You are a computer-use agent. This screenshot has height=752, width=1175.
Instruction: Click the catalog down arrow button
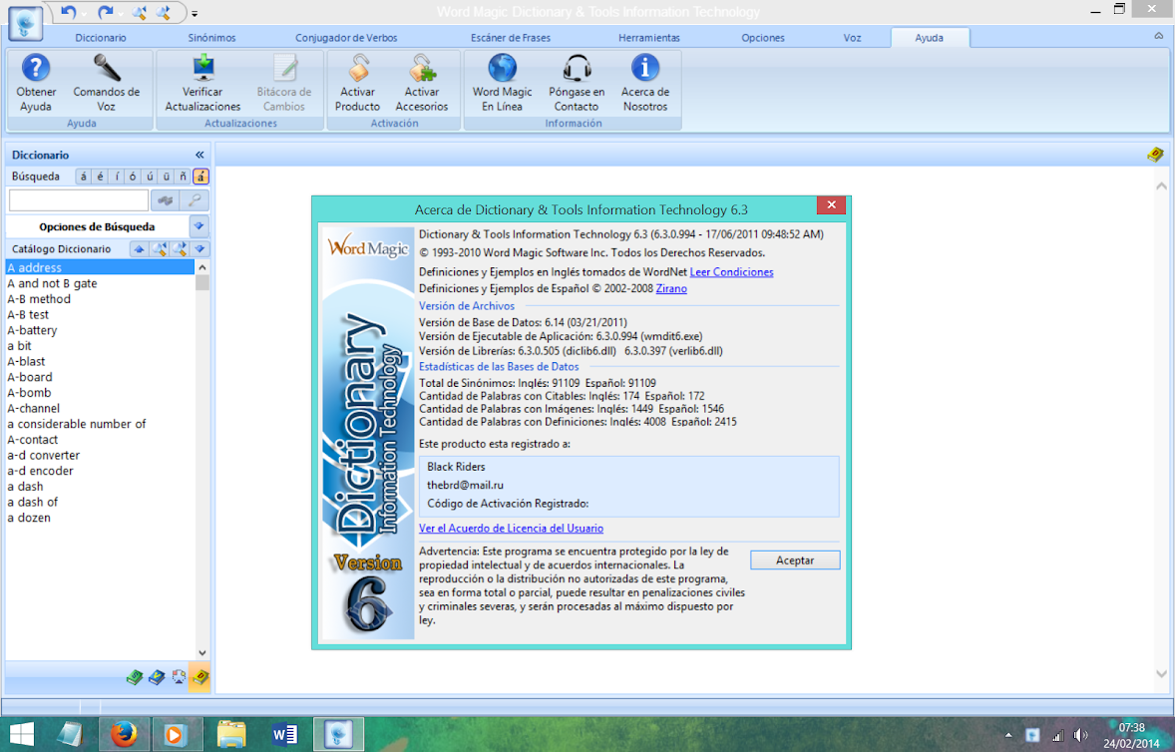(199, 248)
